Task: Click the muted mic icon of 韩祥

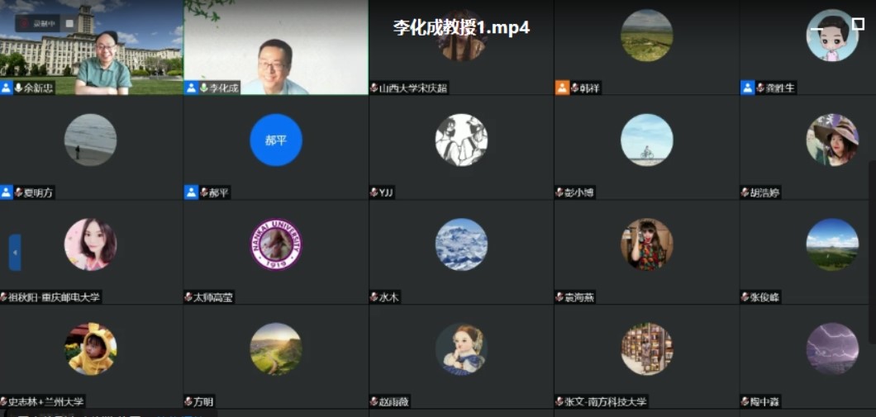Action: (575, 88)
